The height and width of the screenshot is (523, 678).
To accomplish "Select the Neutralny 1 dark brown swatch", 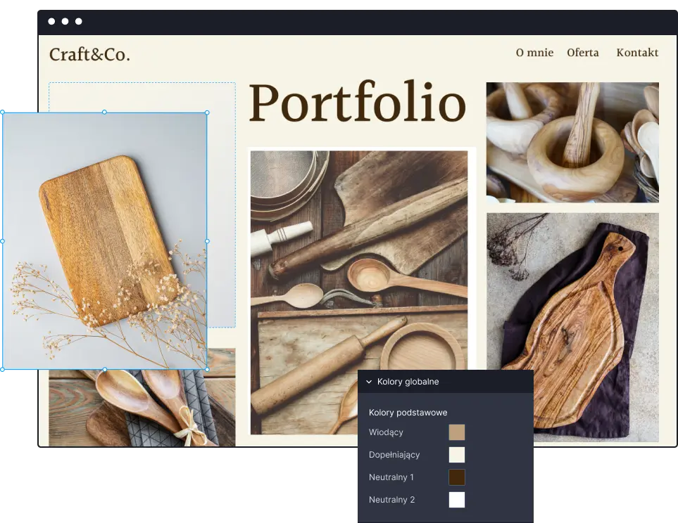I will coord(457,477).
